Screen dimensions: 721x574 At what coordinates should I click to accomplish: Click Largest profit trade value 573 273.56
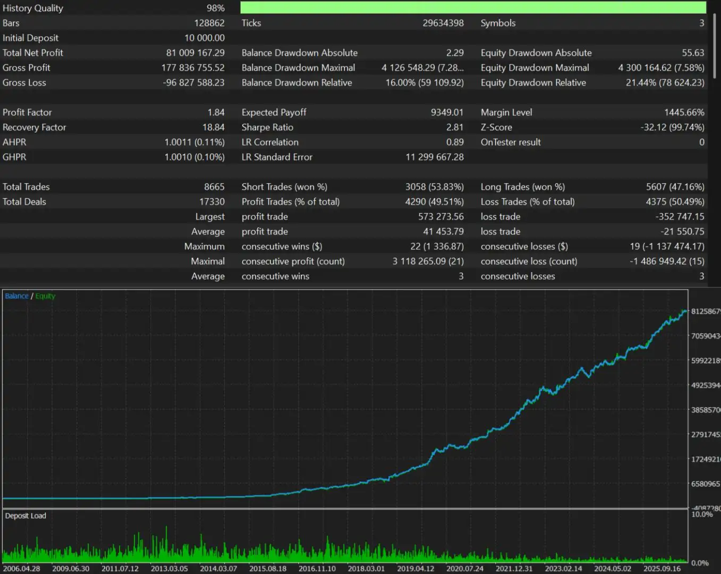[x=441, y=216]
